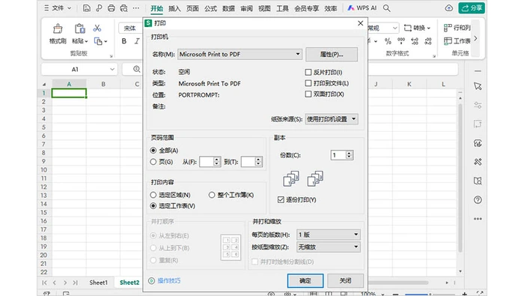
Task: Click the cloud upload icon
Action: (449, 8)
